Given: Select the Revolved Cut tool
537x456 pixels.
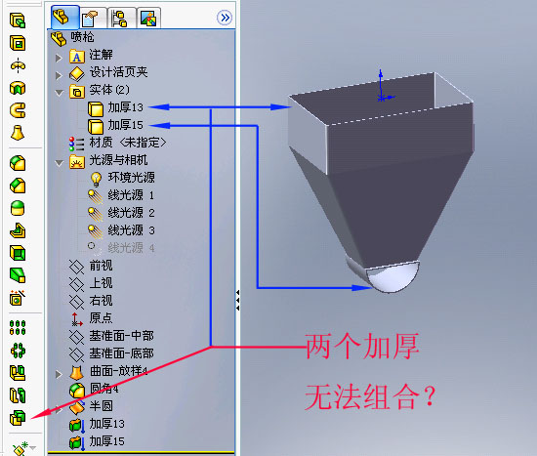Looking at the screenshot, I should pyautogui.click(x=18, y=88).
